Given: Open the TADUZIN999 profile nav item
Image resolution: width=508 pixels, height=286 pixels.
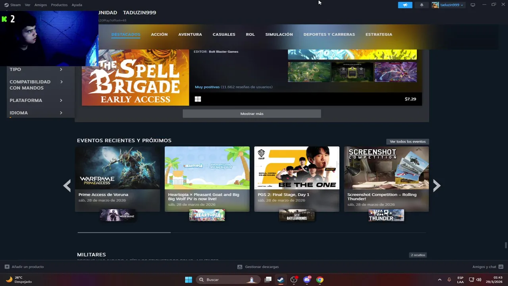Looking at the screenshot, I should click(x=139, y=12).
